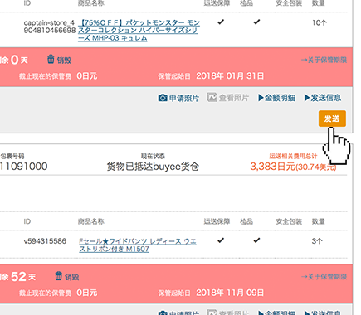Click 检品 checkmark in ワイドパンツ row
Image resolution: width=361 pixels, height=315 pixels.
[x=256, y=240]
